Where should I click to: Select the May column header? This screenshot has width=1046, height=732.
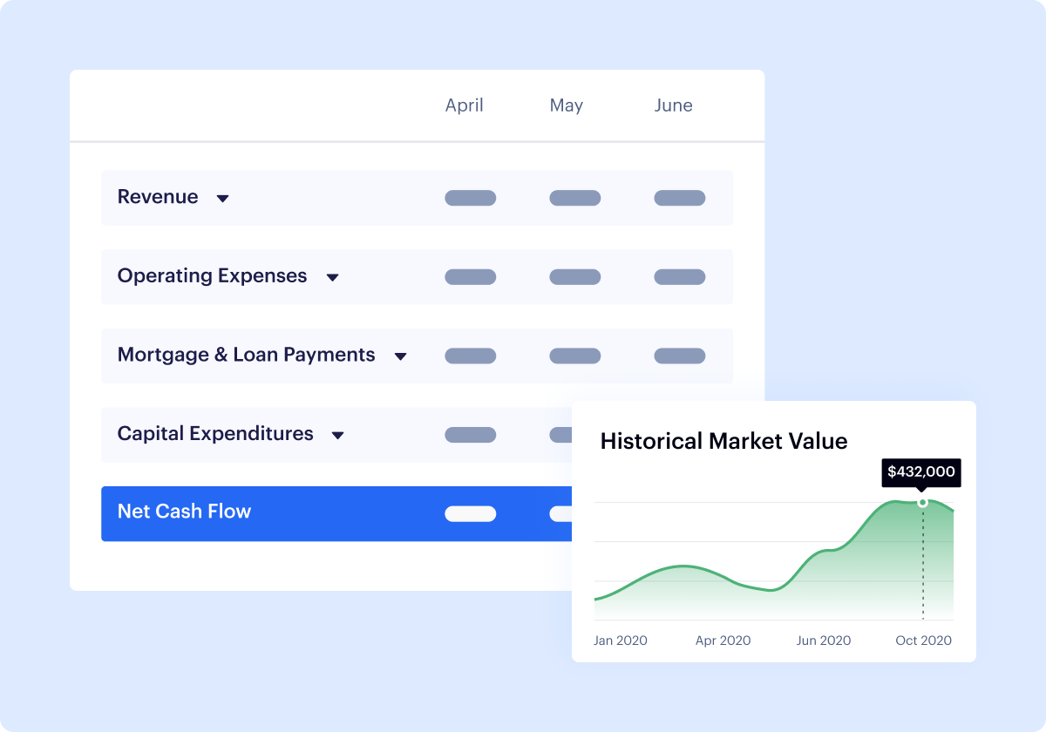pos(567,105)
